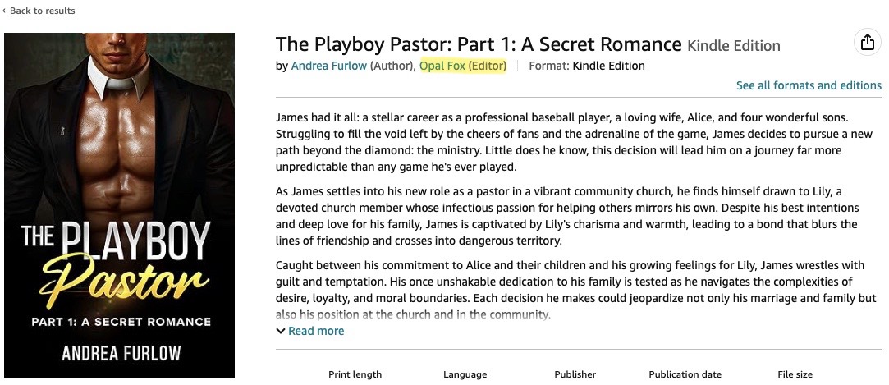Select the Print length detail
The width and height of the screenshot is (889, 385).
[355, 374]
